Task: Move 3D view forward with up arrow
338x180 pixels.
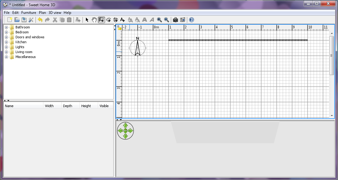Action: [125, 125]
